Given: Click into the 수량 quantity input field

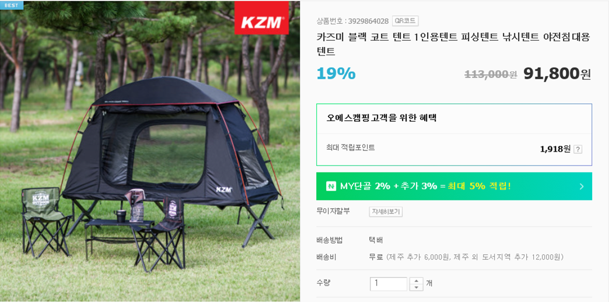Looking at the screenshot, I should [388, 284].
